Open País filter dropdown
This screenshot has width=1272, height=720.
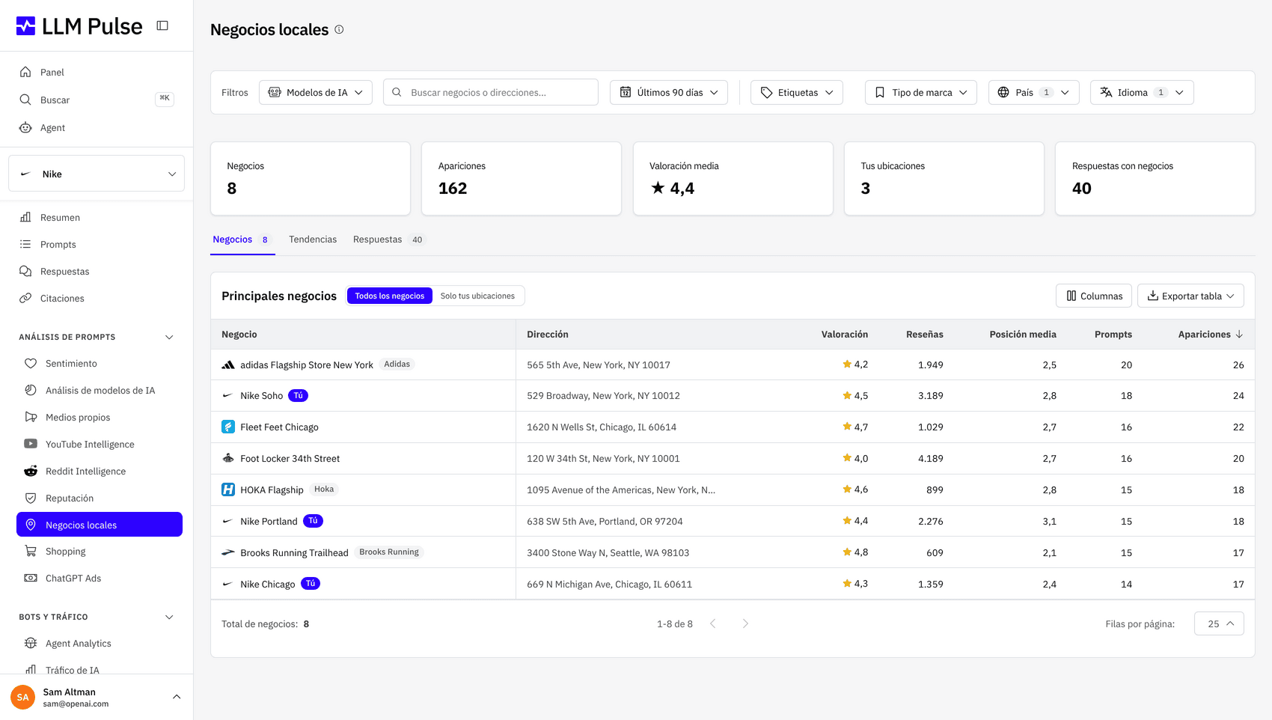click(x=1034, y=92)
